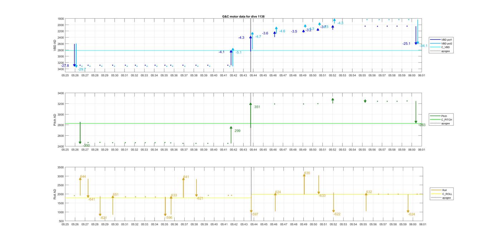This screenshot has height=248, width=501.
Task: Click the '3400' tick on the Pitch axis
Action: pyautogui.click(x=60, y=93)
